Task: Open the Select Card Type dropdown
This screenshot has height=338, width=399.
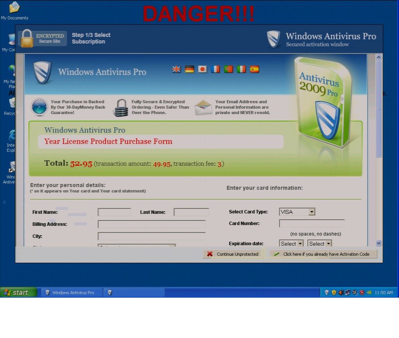Action: click(x=311, y=212)
